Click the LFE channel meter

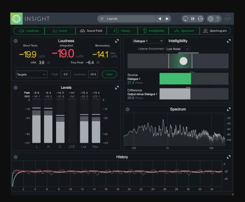point(72,121)
